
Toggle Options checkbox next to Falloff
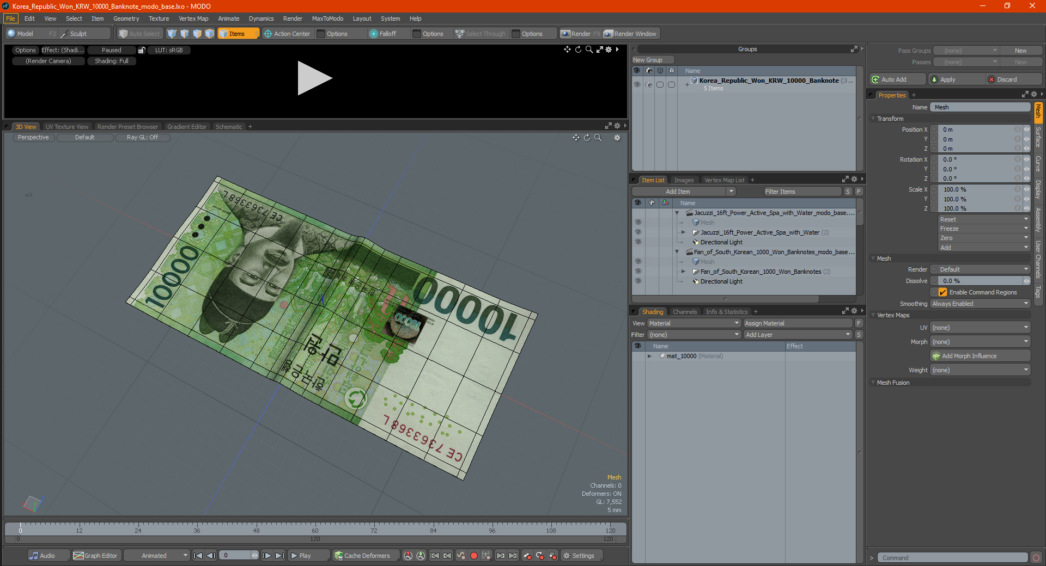click(417, 34)
